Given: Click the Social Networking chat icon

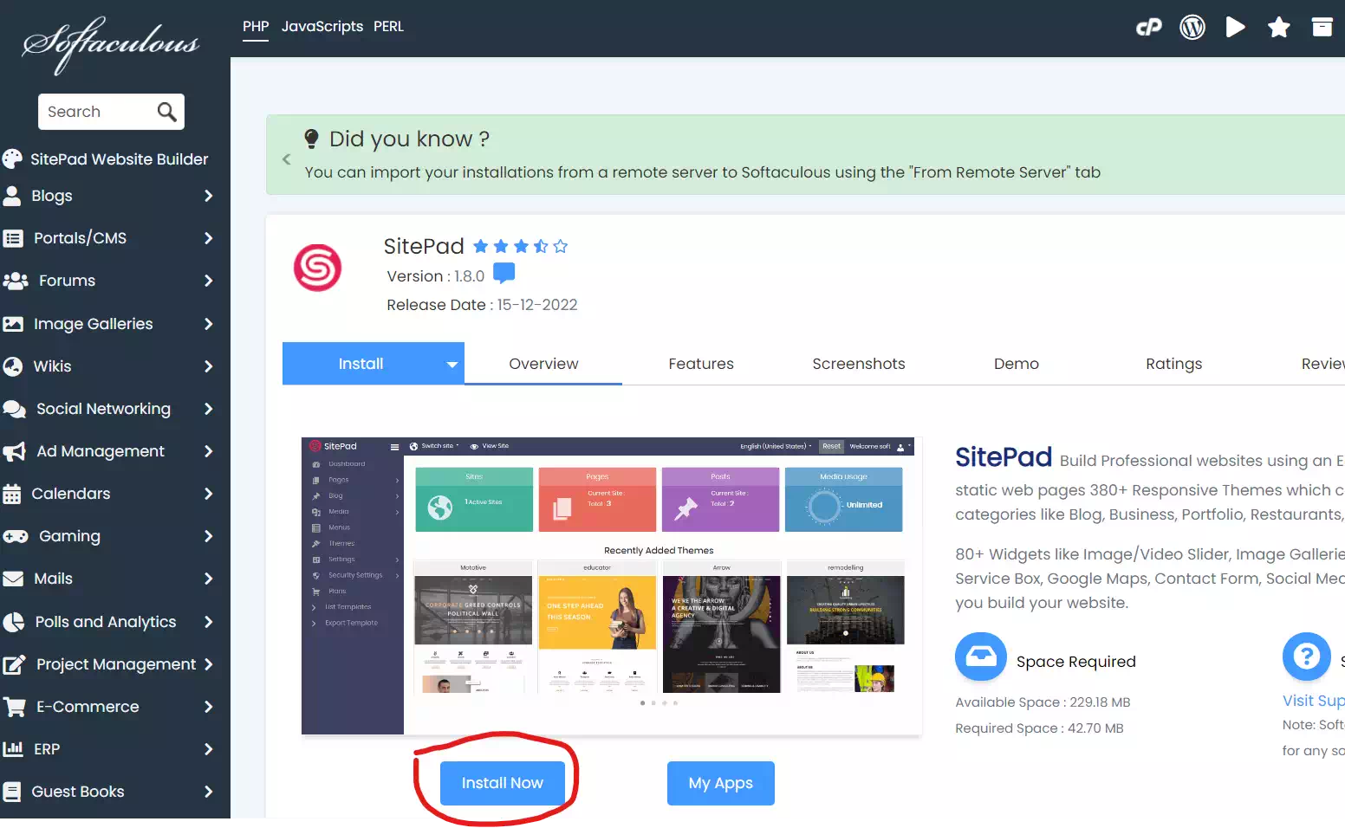Looking at the screenshot, I should [x=15, y=409].
